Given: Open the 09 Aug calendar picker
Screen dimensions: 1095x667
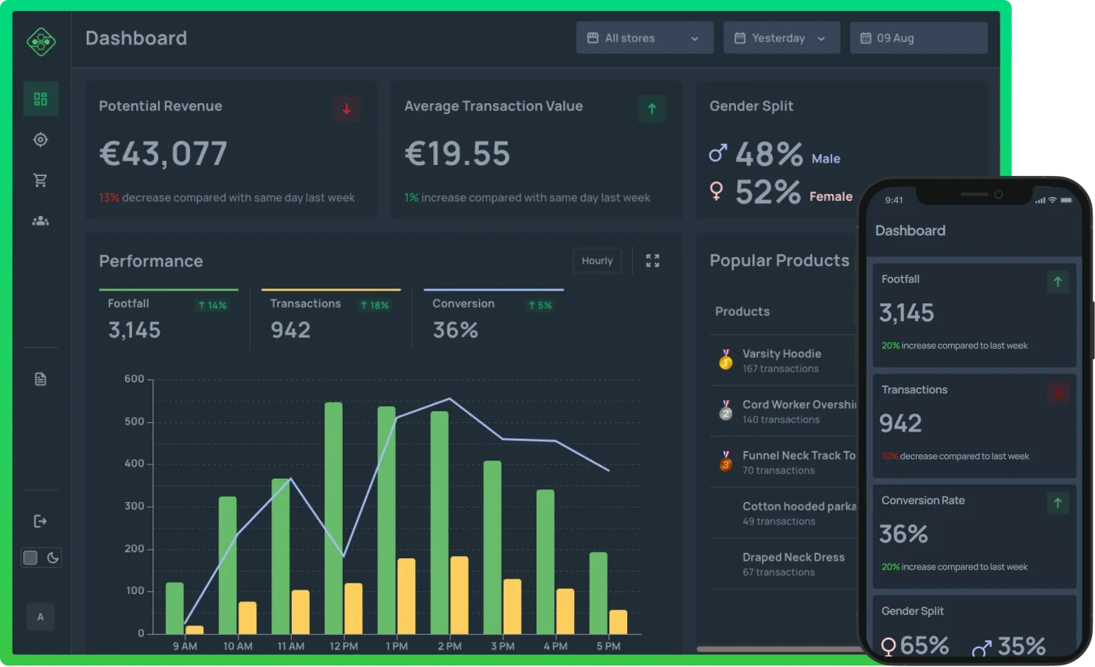Looking at the screenshot, I should tap(918, 38).
